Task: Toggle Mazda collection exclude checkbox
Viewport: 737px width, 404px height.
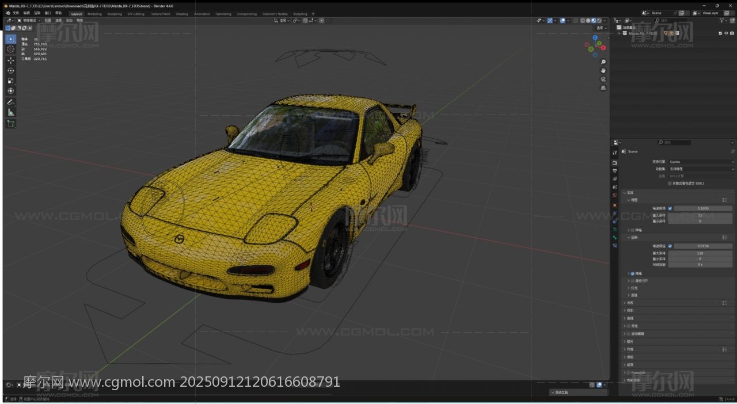Action: coord(720,33)
